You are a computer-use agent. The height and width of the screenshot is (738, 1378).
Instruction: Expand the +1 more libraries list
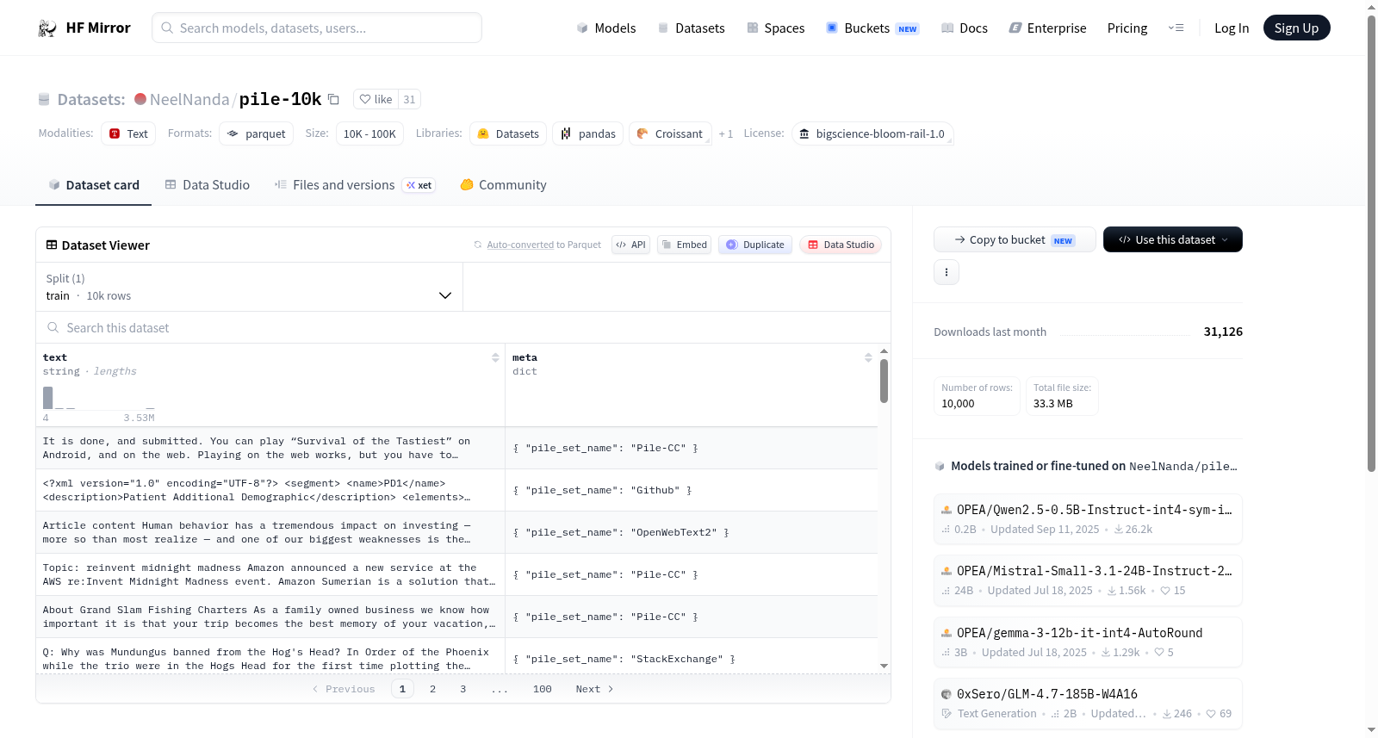tap(726, 133)
